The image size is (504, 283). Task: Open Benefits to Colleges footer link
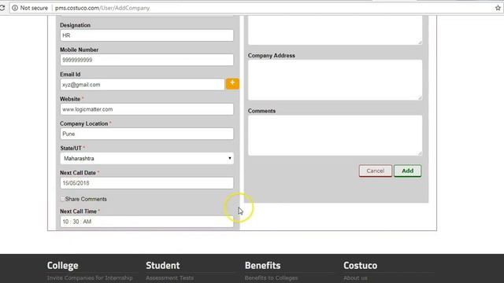[x=271, y=277]
